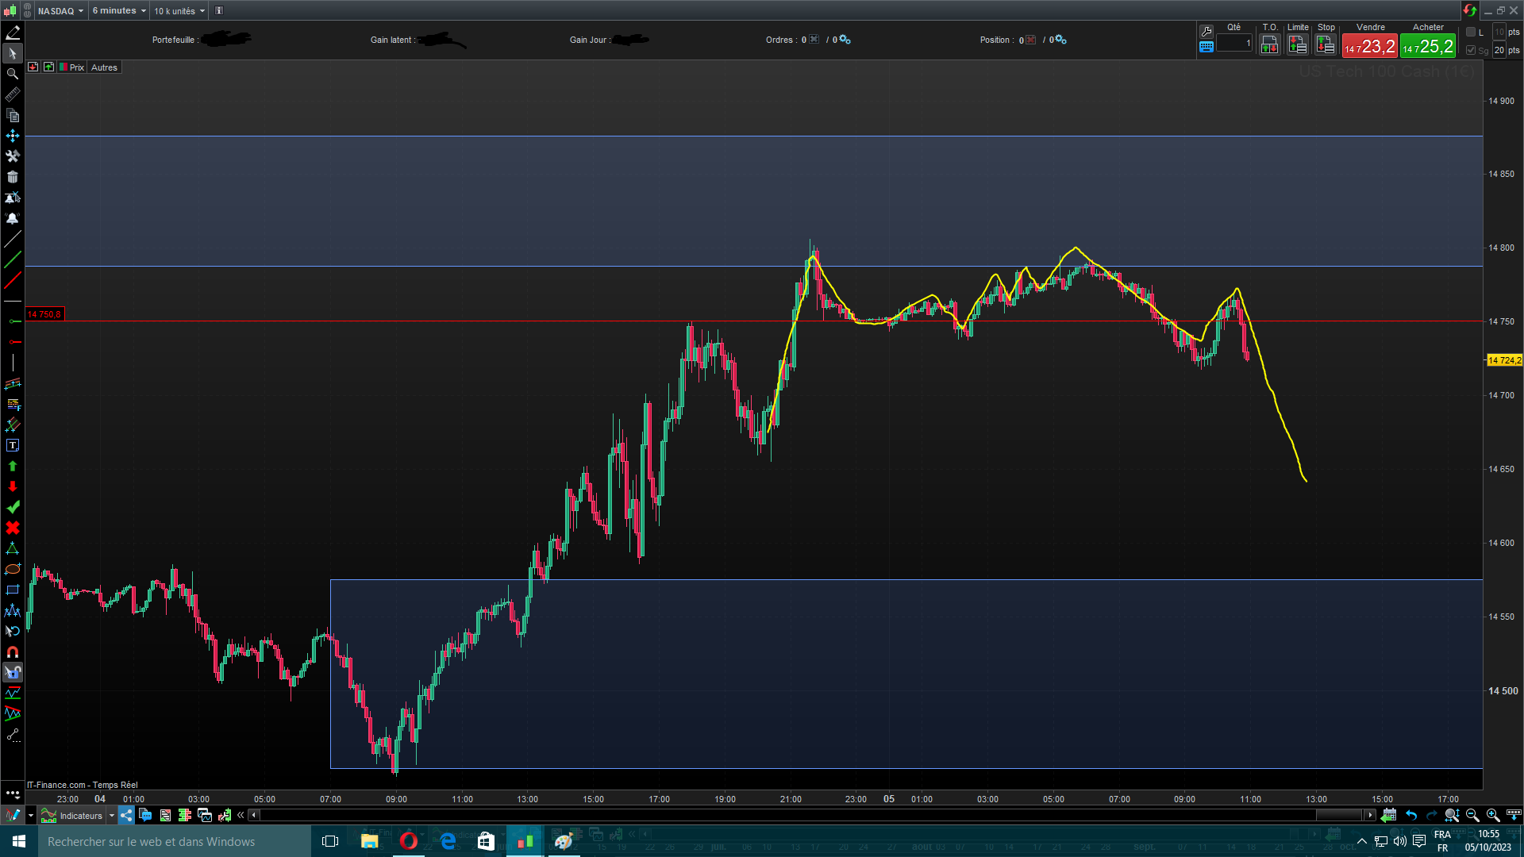Image resolution: width=1524 pixels, height=857 pixels.
Task: Toggle the Sg checkbox
Action: [x=1471, y=50]
